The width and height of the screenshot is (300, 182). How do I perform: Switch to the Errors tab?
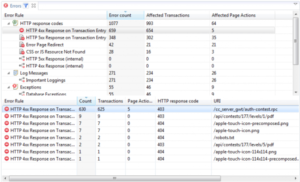point(15,5)
